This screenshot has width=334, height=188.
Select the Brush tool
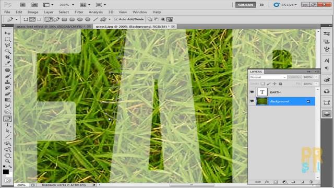pyautogui.click(x=7, y=76)
